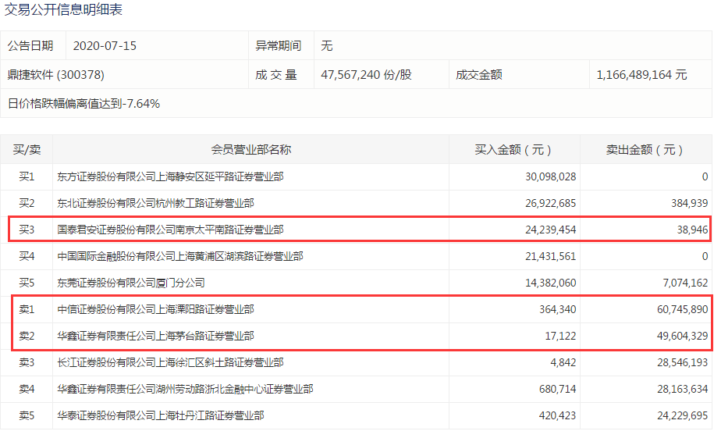Image resolution: width=714 pixels, height=431 pixels.
Task: Click buy amount 24,239,454
Action: tap(551, 230)
